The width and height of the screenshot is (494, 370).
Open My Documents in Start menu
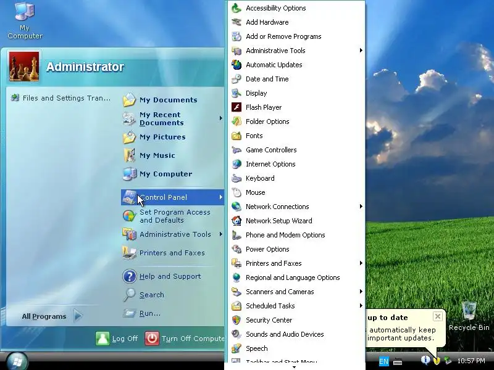pyautogui.click(x=172, y=100)
